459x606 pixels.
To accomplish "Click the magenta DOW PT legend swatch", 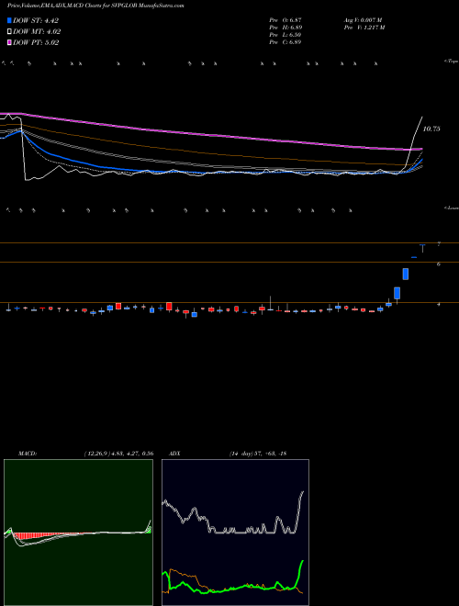I will [x=10, y=42].
